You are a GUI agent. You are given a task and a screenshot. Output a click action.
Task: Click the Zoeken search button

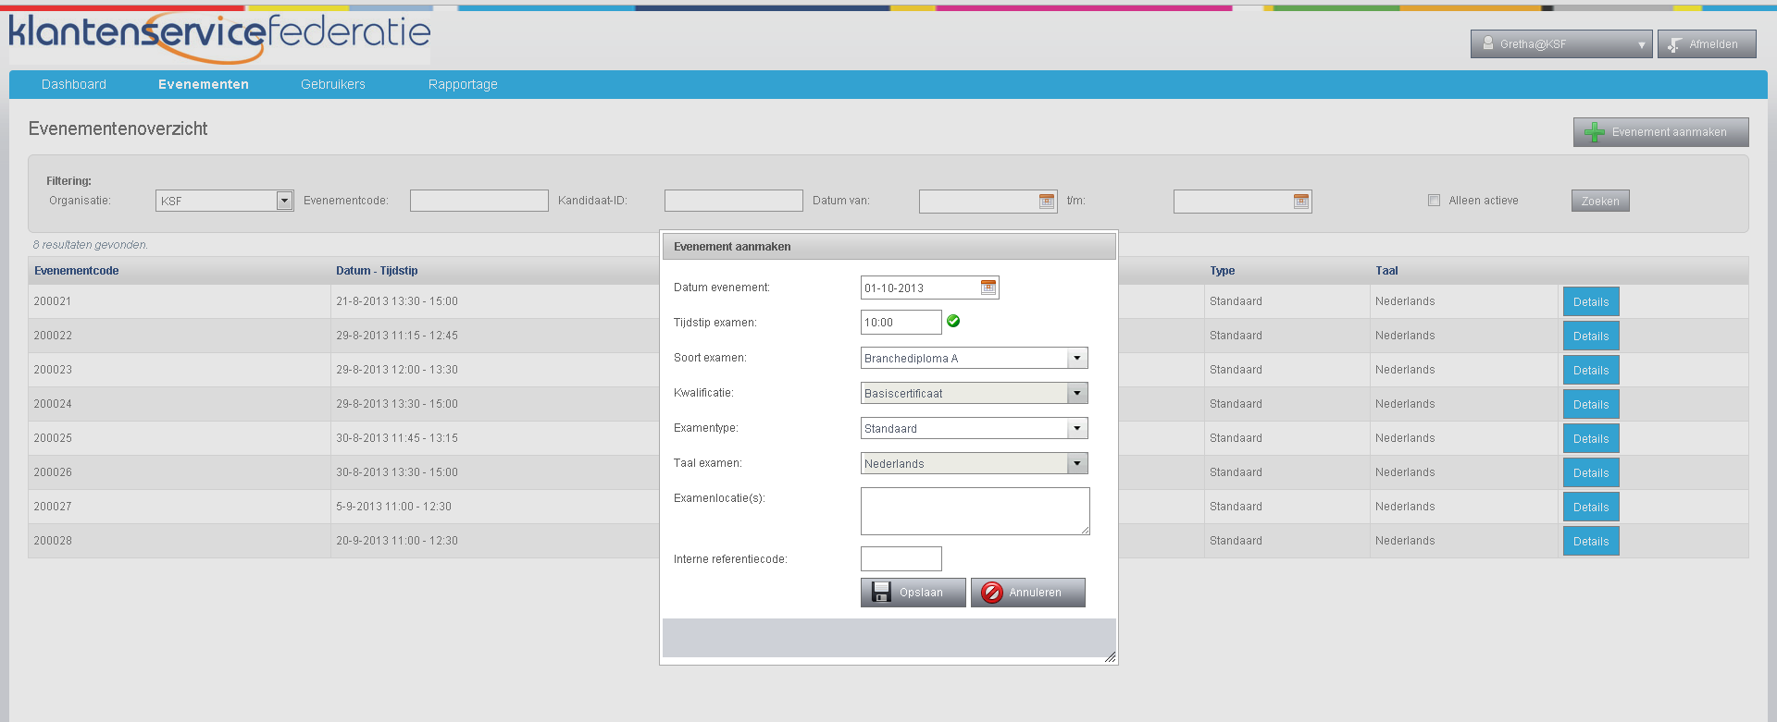[x=1600, y=201]
